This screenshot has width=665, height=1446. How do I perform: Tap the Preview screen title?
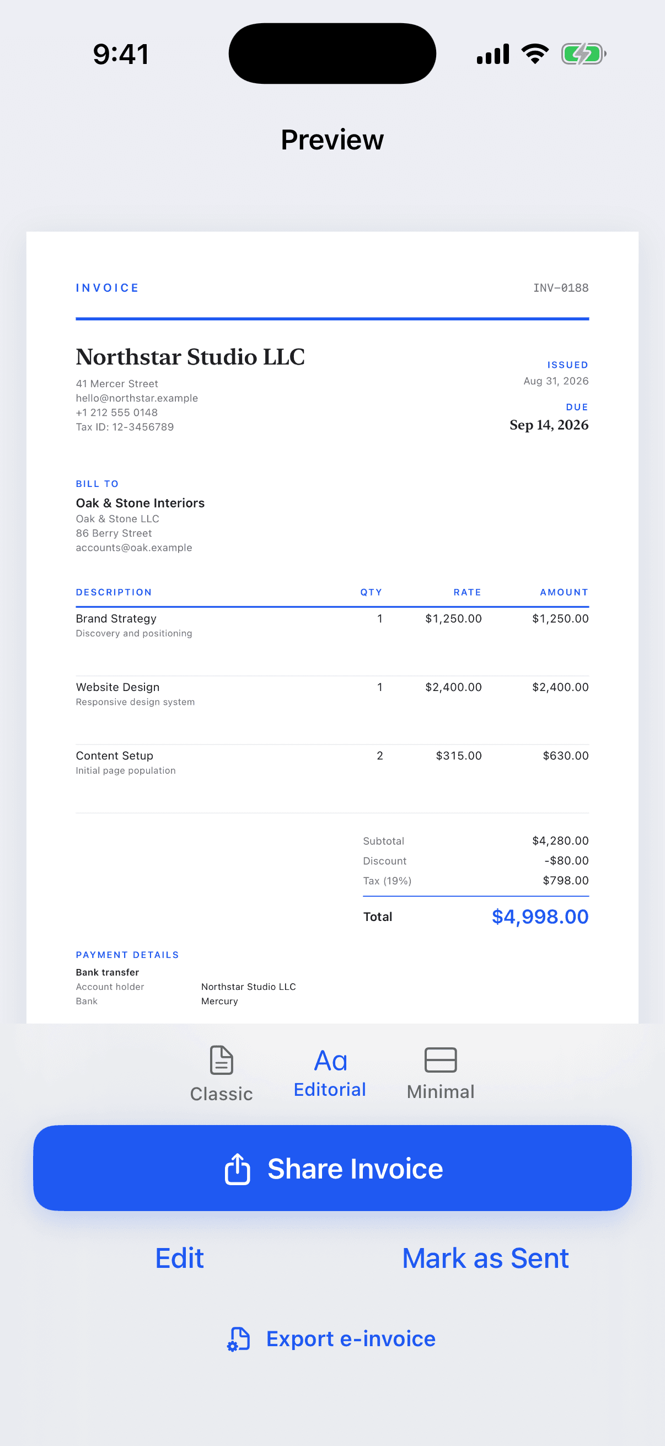point(332,140)
